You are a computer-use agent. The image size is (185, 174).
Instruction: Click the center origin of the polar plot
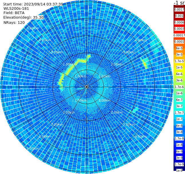coord(87,87)
